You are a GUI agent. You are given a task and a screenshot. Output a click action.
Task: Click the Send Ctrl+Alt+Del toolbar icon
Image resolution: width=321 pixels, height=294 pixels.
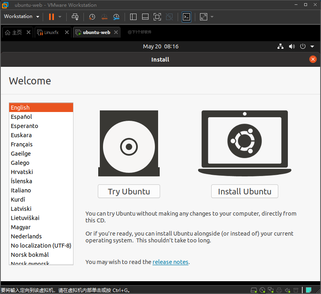pos(75,17)
